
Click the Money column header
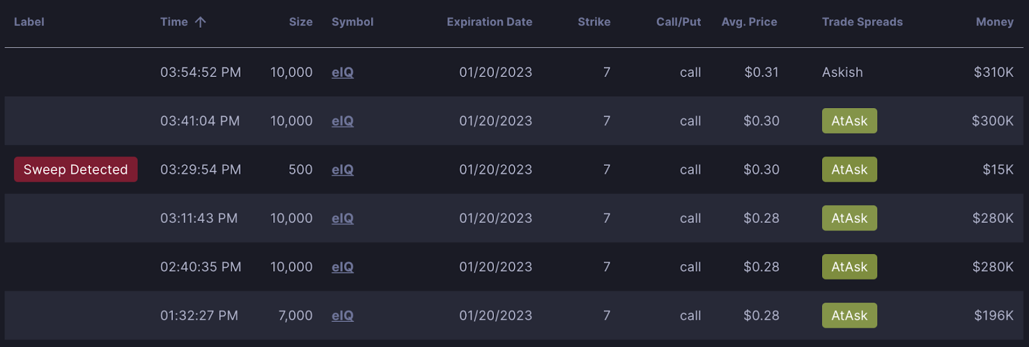[x=994, y=22]
